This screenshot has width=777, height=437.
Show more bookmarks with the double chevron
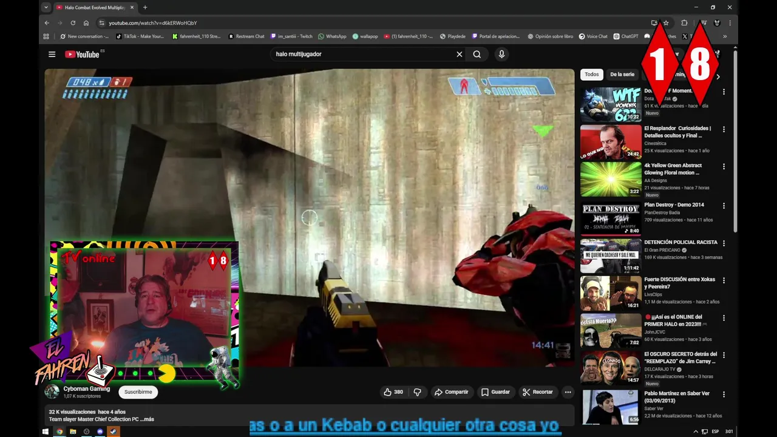click(x=725, y=36)
